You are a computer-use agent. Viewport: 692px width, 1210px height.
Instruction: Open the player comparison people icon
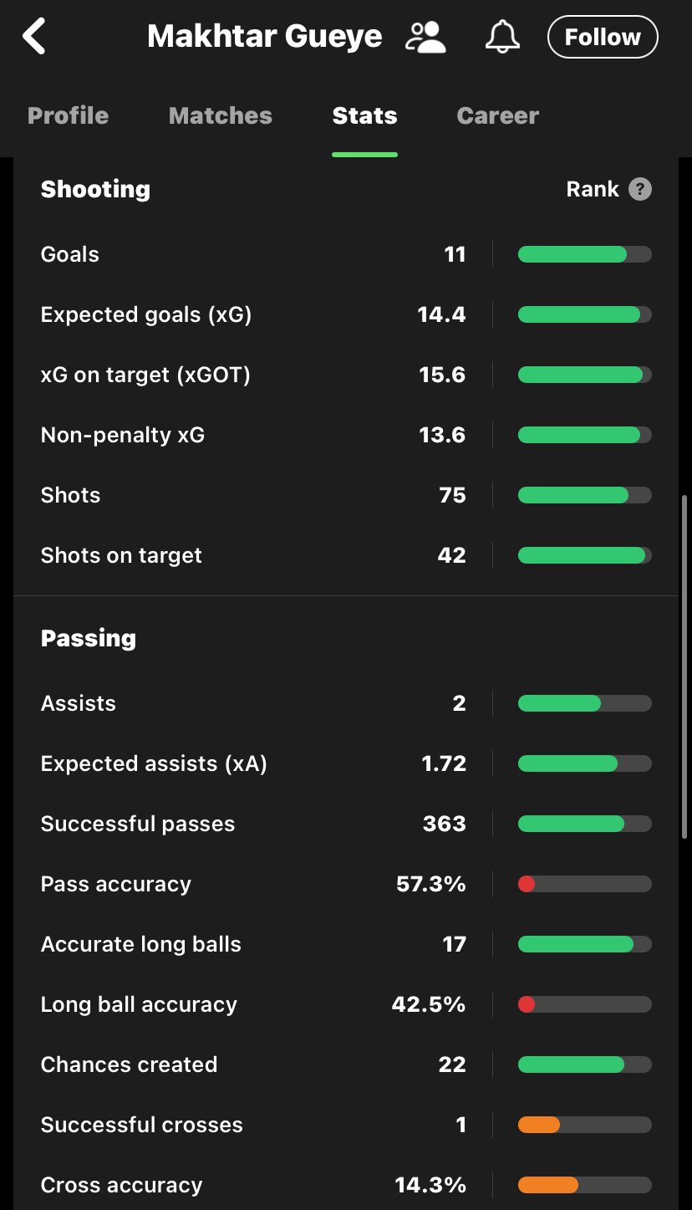pos(425,37)
